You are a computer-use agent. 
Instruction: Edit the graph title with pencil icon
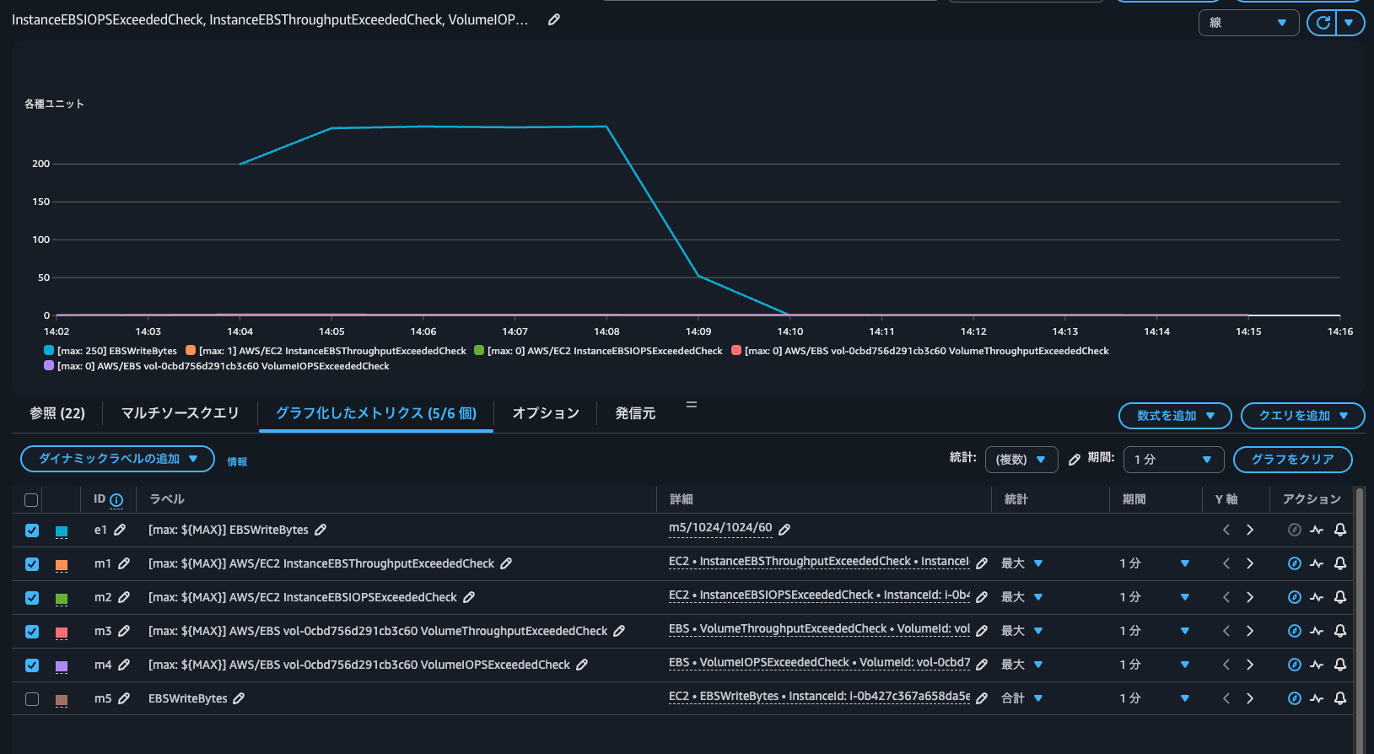pyautogui.click(x=554, y=19)
